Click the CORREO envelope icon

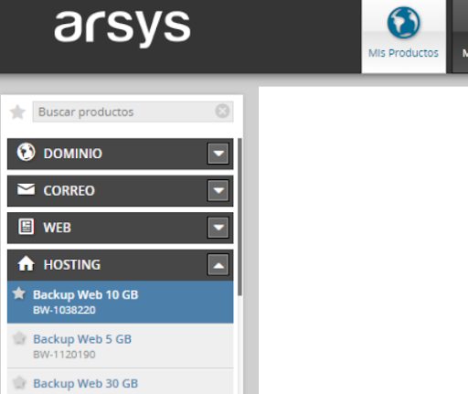click(26, 189)
